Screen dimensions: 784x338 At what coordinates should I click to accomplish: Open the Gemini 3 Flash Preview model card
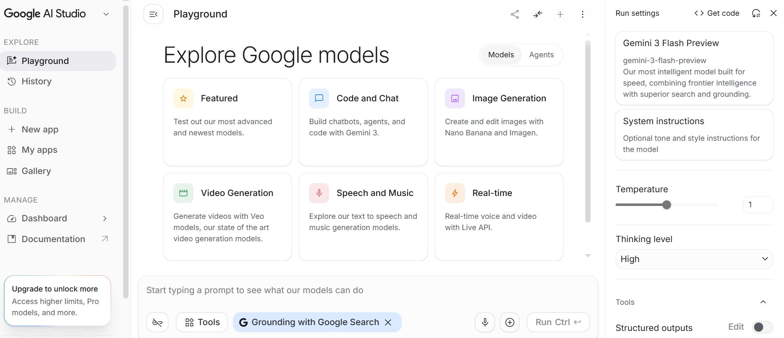694,69
